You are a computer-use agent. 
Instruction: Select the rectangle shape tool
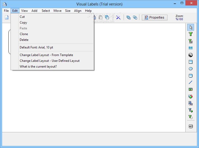pos(191,62)
